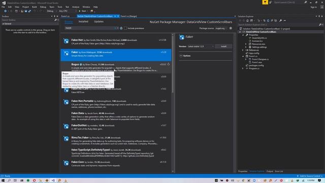This screenshot has width=325, height=183.
Task: Click the Install button for Faker
Action: (223, 46)
